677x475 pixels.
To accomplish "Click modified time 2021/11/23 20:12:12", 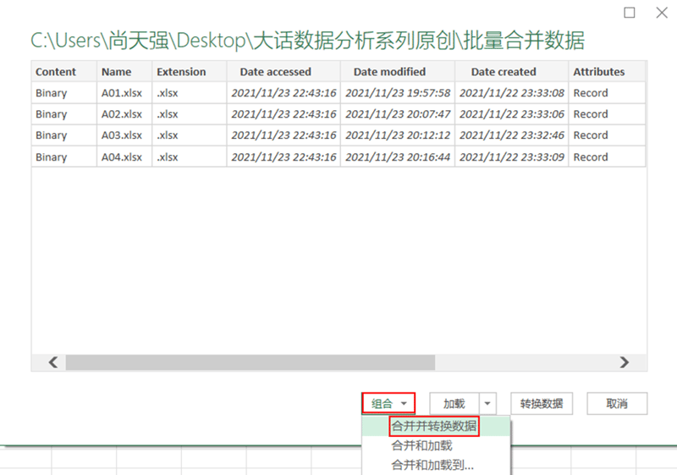I will [x=398, y=135].
